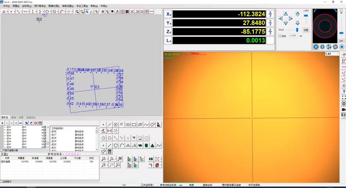Screen dimensions: 346x188
Task: Click the Word export icon
Action: click(x=136, y=159)
